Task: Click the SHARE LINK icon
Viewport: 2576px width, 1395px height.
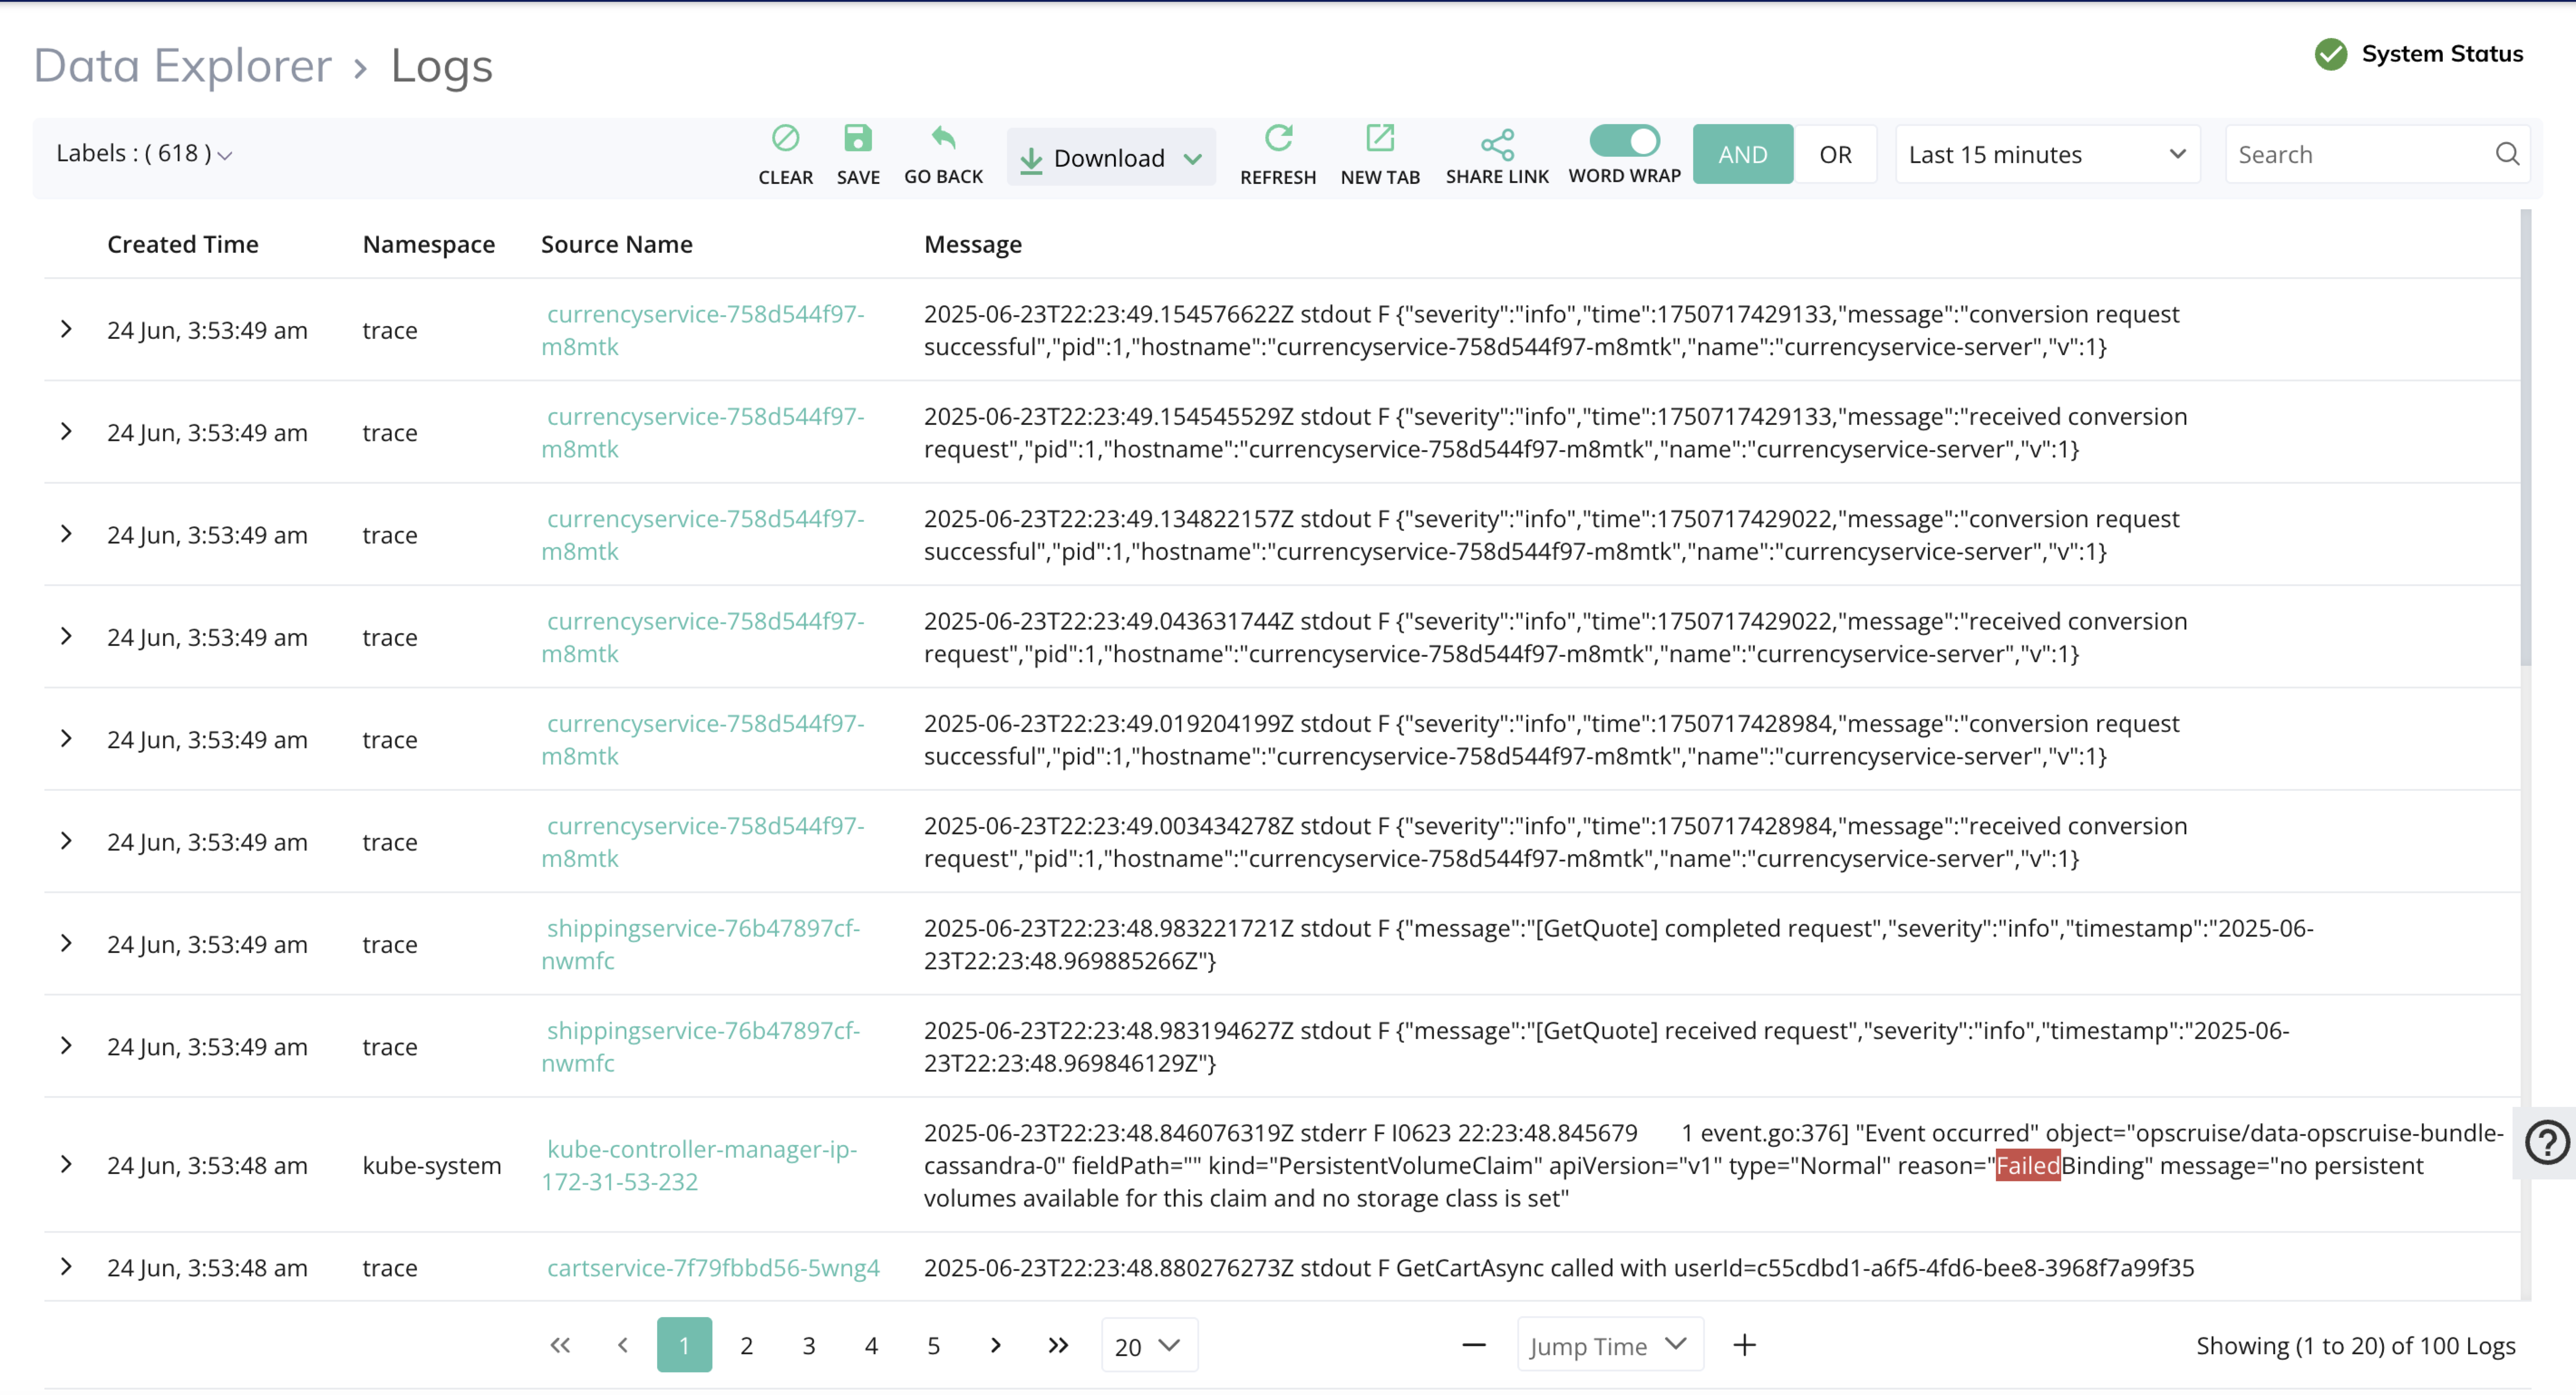Action: coord(1497,144)
